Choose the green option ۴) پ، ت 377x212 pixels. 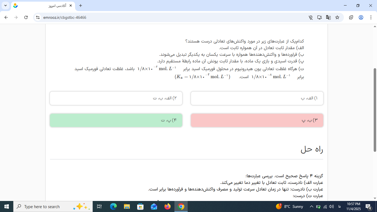116,120
